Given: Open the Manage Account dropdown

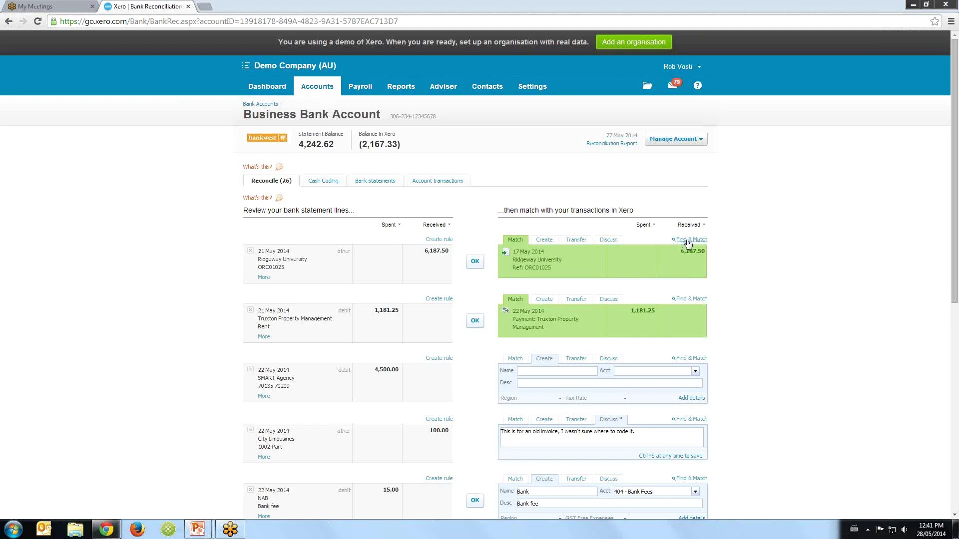Looking at the screenshot, I should pyautogui.click(x=675, y=139).
